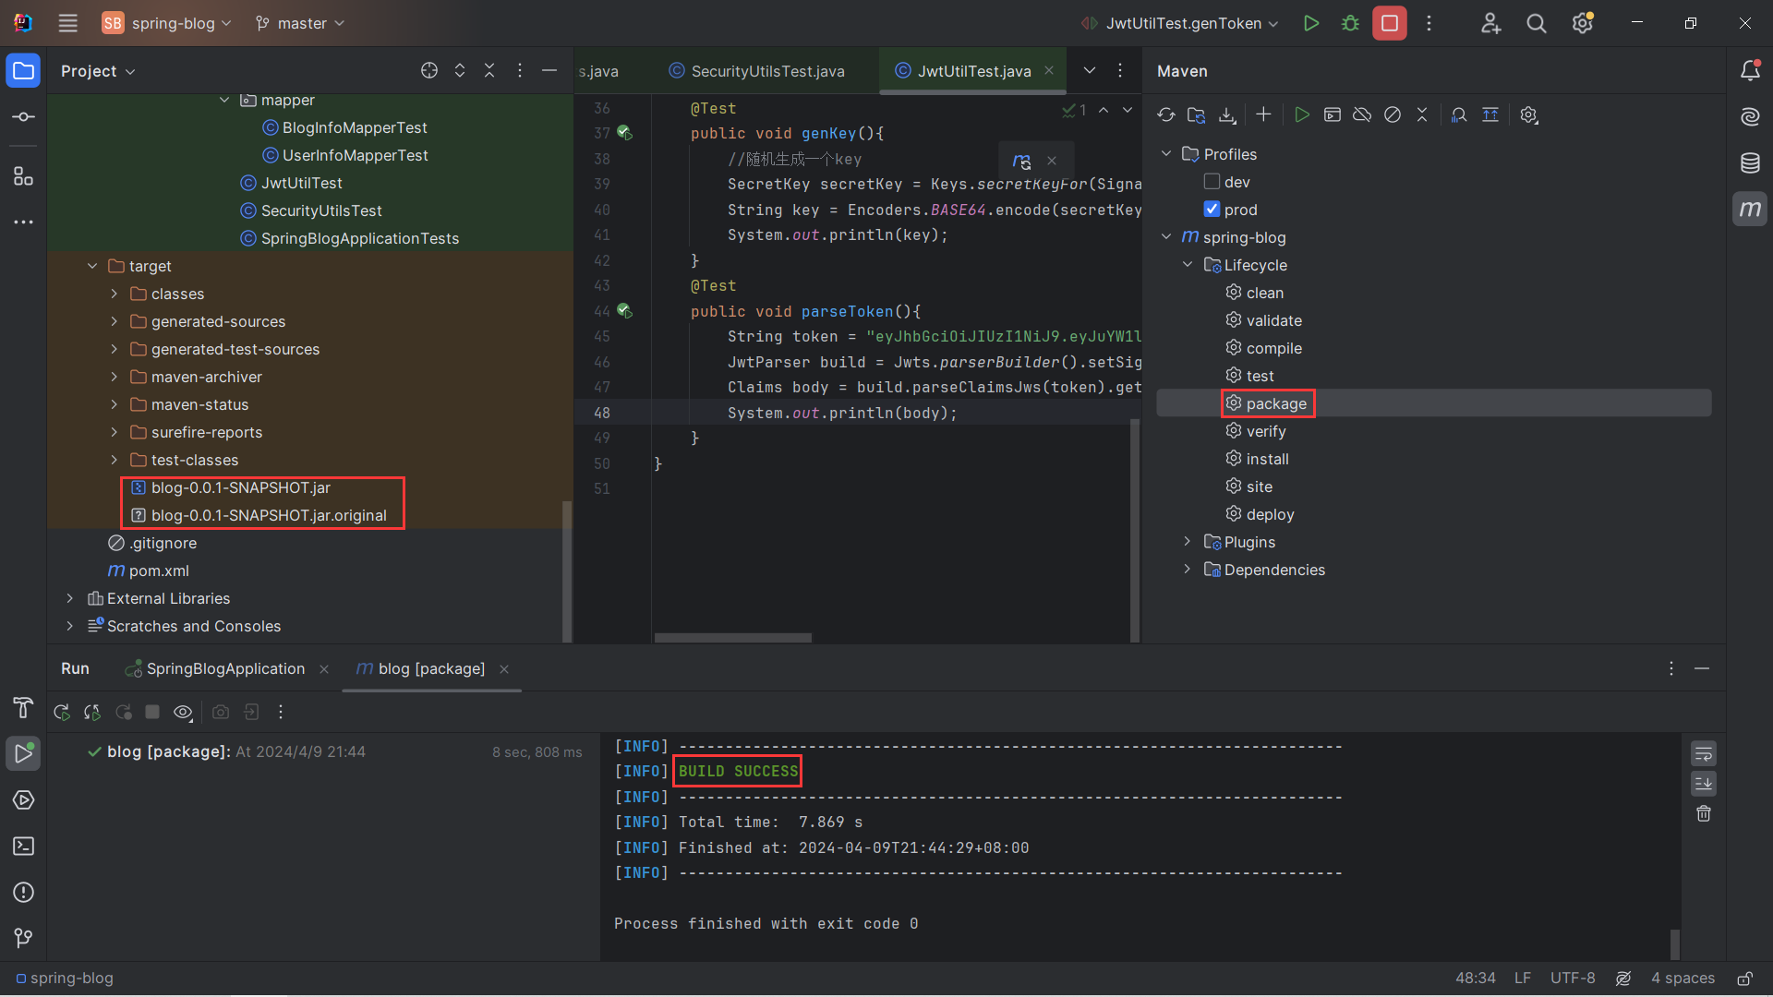Open the Git tool window icon
The image size is (1773, 997).
click(x=24, y=938)
